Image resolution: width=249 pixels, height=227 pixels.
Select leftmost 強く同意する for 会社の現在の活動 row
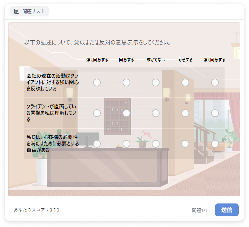point(97,83)
